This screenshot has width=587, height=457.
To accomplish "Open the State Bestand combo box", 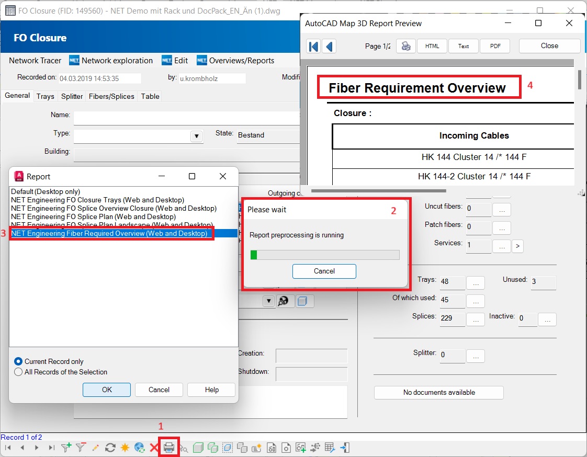I will tap(269, 135).
